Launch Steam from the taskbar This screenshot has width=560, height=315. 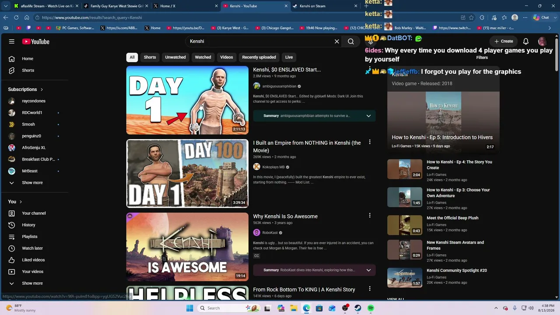(x=358, y=308)
